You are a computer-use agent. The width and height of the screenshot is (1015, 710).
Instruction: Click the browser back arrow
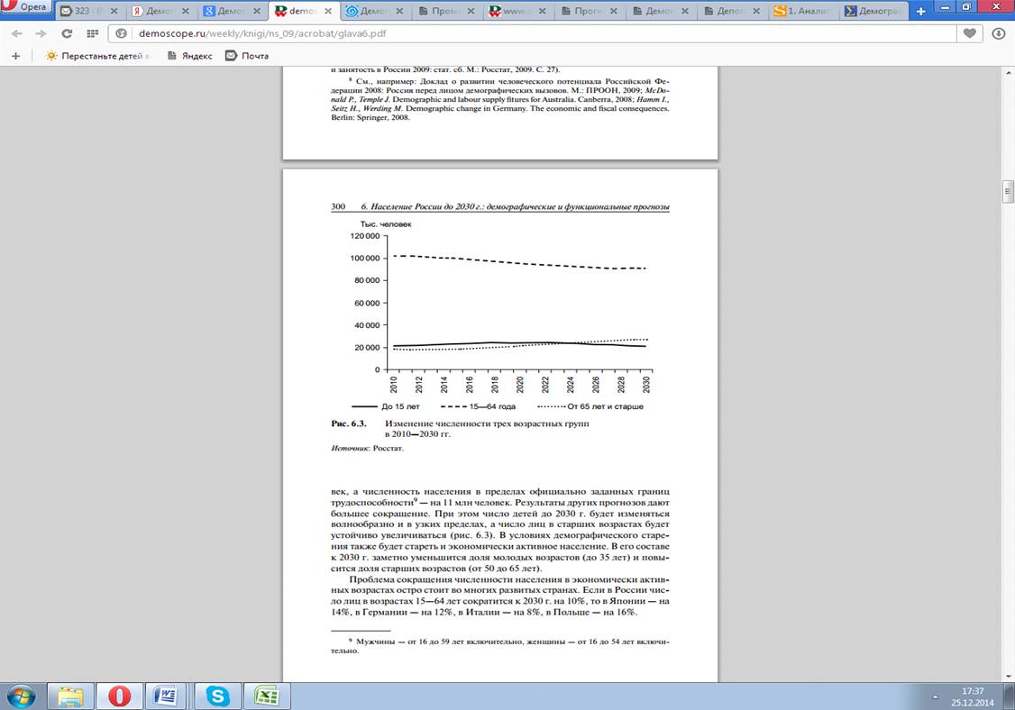pyautogui.click(x=16, y=33)
